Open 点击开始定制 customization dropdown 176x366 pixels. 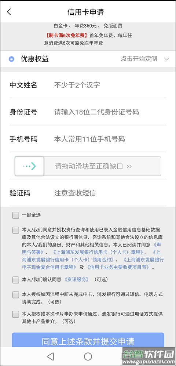pos(139,59)
